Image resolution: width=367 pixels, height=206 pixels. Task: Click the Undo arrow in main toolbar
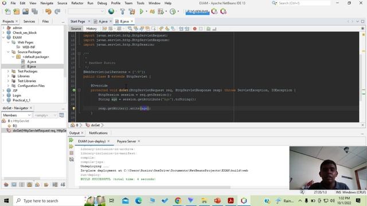pyautogui.click(x=48, y=11)
